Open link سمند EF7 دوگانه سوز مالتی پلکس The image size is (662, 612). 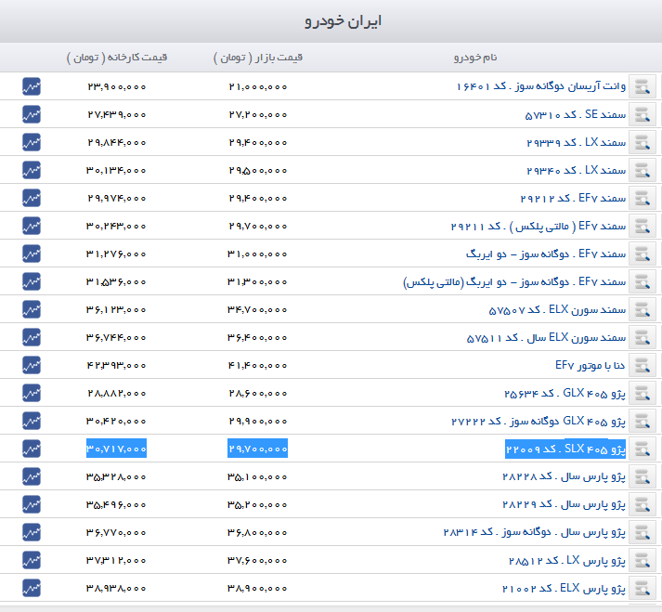[x=514, y=281]
